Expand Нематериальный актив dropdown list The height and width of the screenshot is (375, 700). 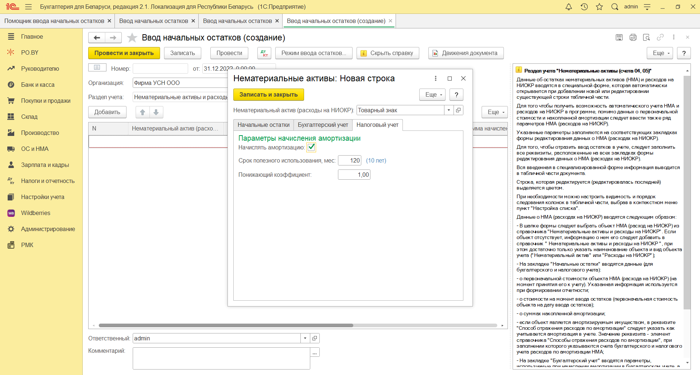(449, 110)
